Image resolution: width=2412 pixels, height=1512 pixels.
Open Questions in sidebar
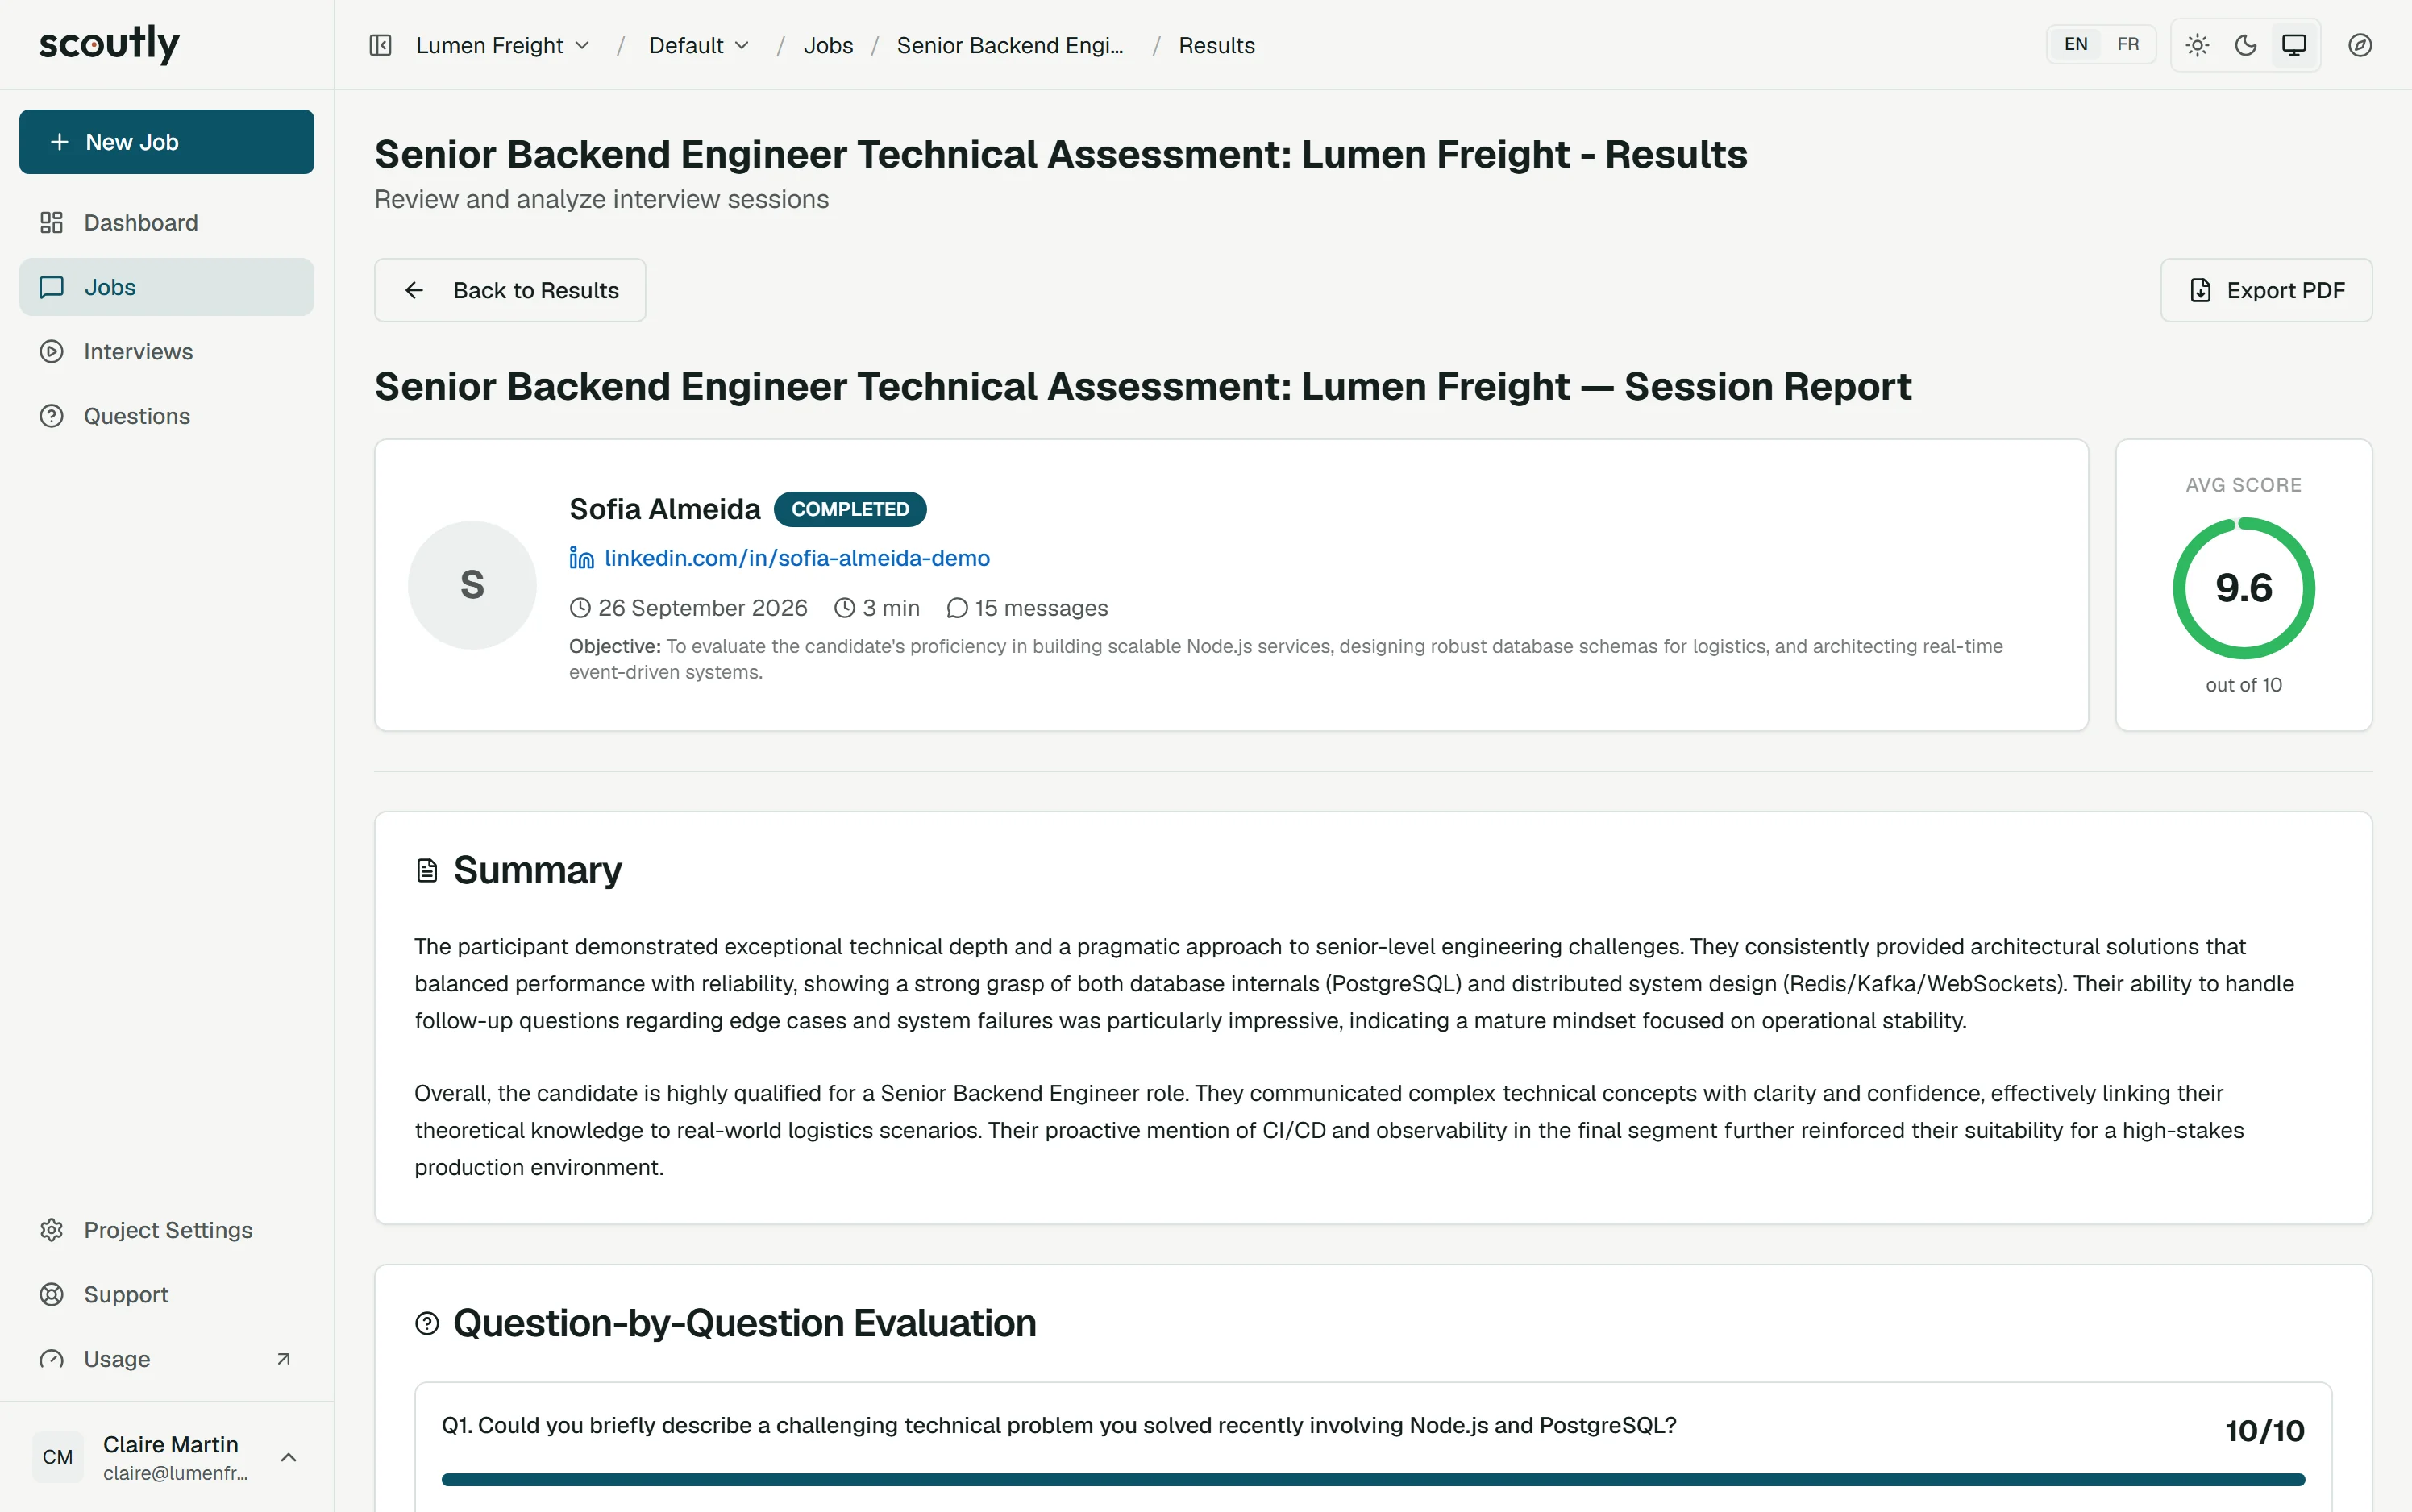167,416
